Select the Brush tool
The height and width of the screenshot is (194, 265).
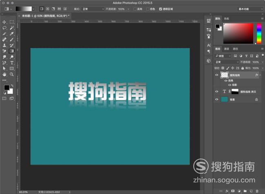(x=12, y=40)
